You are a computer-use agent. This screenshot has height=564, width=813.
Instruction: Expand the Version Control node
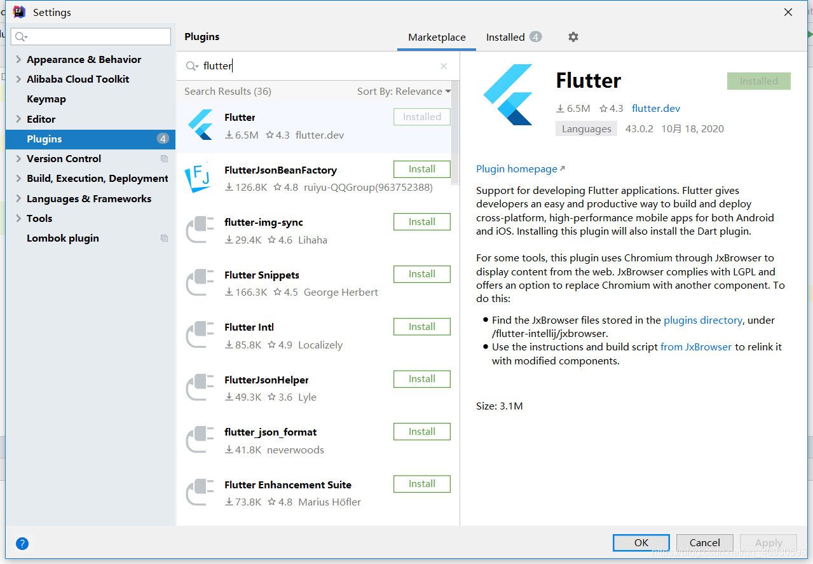click(x=18, y=158)
